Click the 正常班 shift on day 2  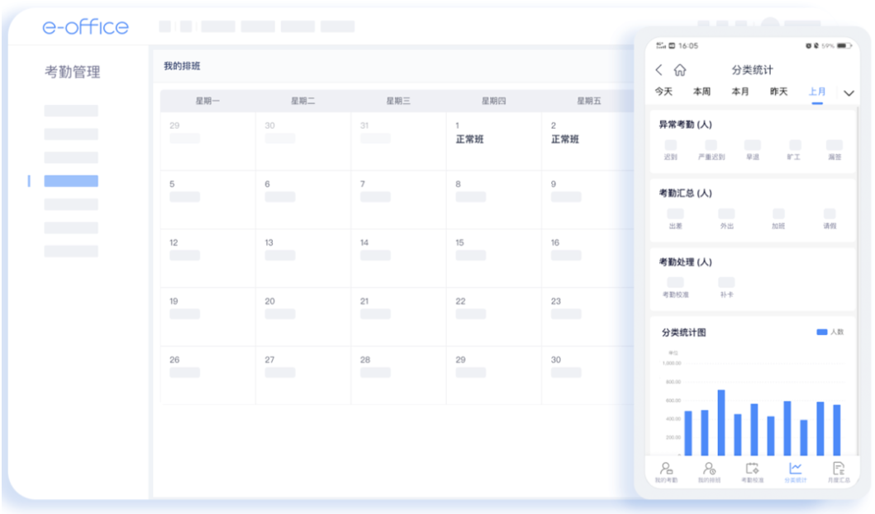565,139
